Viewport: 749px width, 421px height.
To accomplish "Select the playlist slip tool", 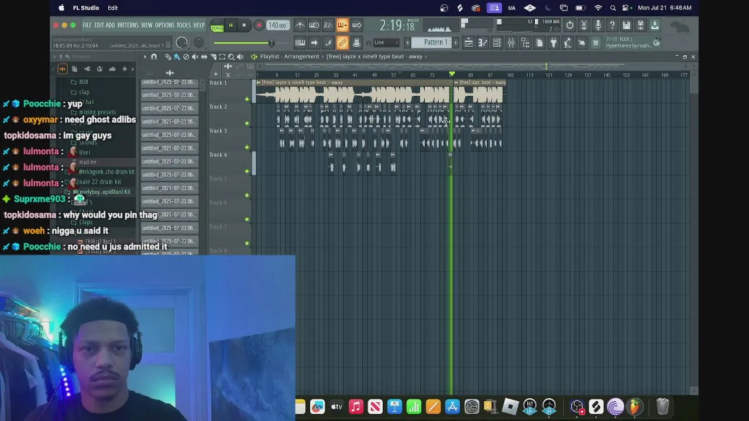I will pyautogui.click(x=204, y=57).
